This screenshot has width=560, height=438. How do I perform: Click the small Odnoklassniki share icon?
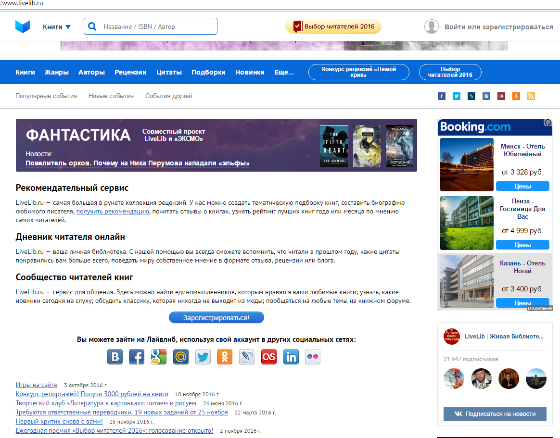click(x=516, y=96)
